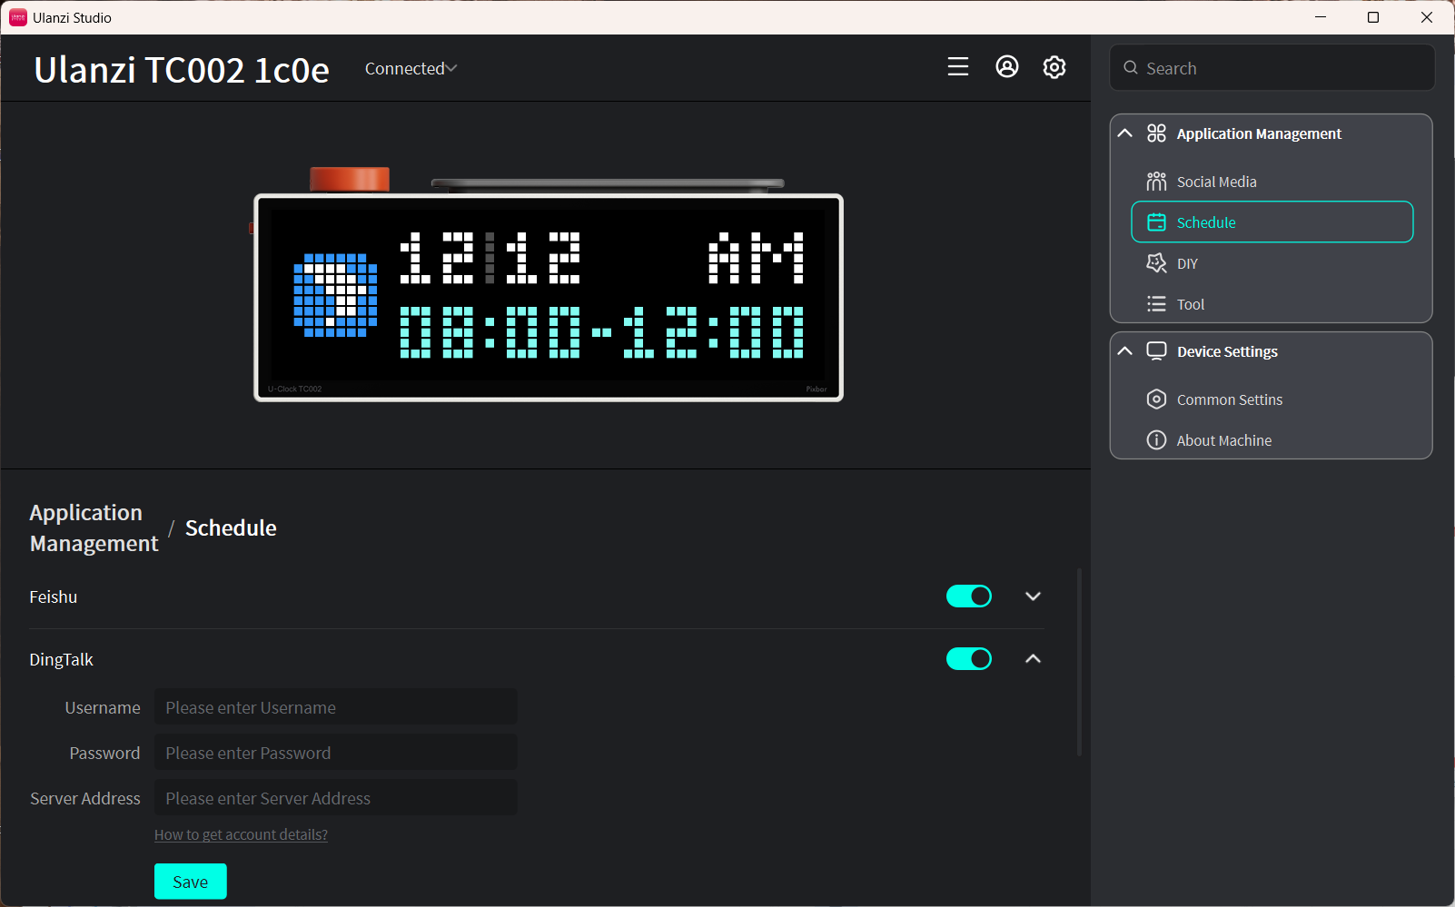
Task: Click the Server Address input field
Action: [x=336, y=798]
